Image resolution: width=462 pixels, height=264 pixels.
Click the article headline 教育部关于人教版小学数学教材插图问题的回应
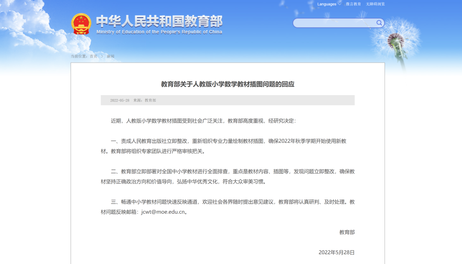click(228, 84)
